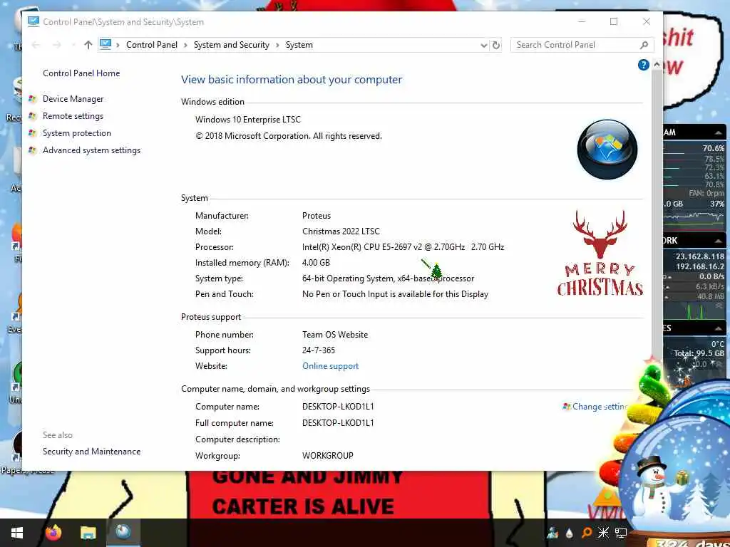730x547 pixels.
Task: Click the recent locations dropdown arrow
Action: (73, 45)
